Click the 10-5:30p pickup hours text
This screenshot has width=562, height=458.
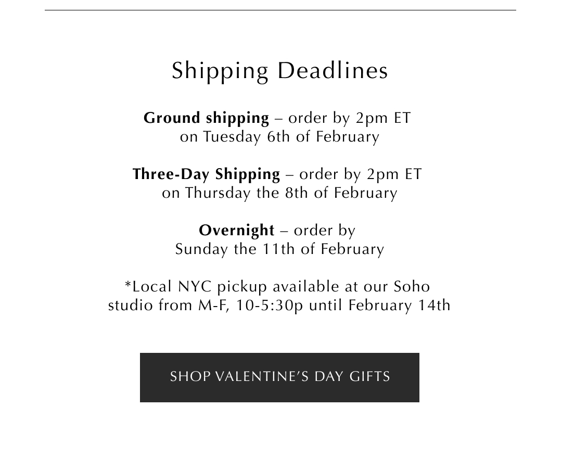[x=269, y=306]
